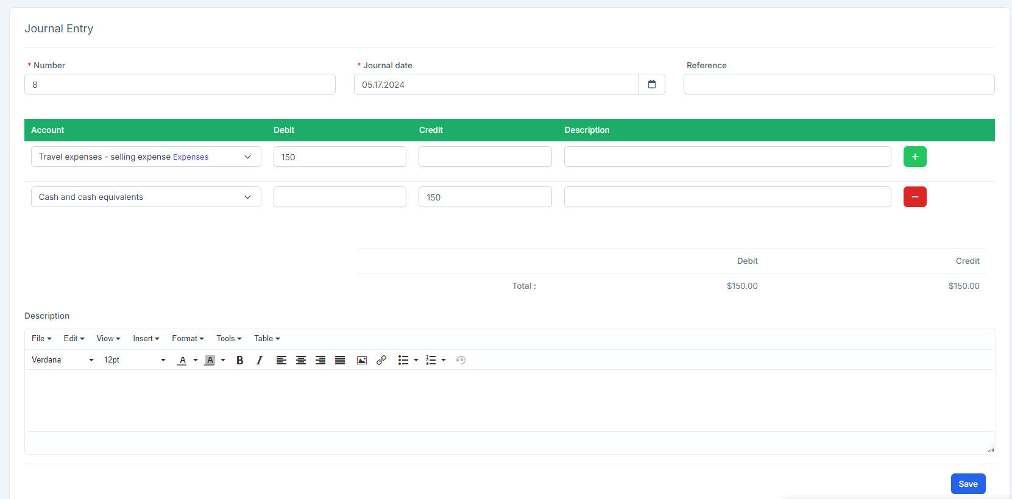Click the Save button
Viewport: 1012px width, 499px height.
(x=968, y=484)
